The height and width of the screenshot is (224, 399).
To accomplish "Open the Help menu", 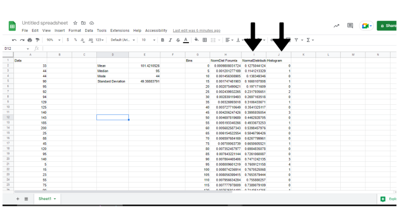I will (x=137, y=30).
